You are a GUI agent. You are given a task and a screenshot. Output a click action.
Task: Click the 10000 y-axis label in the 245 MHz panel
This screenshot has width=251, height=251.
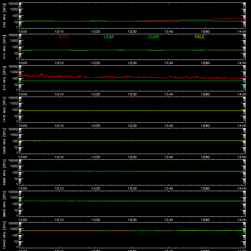[13, 4]
